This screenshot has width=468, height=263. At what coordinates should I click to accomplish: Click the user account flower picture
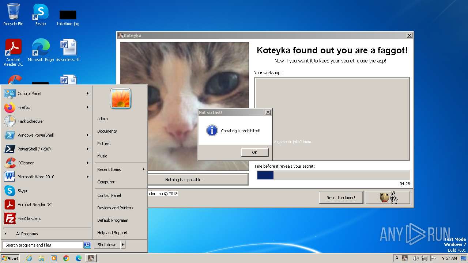(x=121, y=98)
